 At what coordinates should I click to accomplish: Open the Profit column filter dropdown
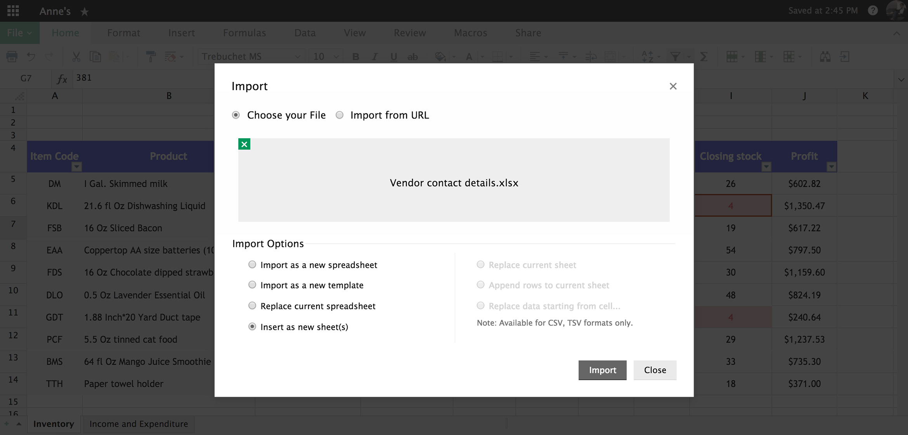[831, 167]
